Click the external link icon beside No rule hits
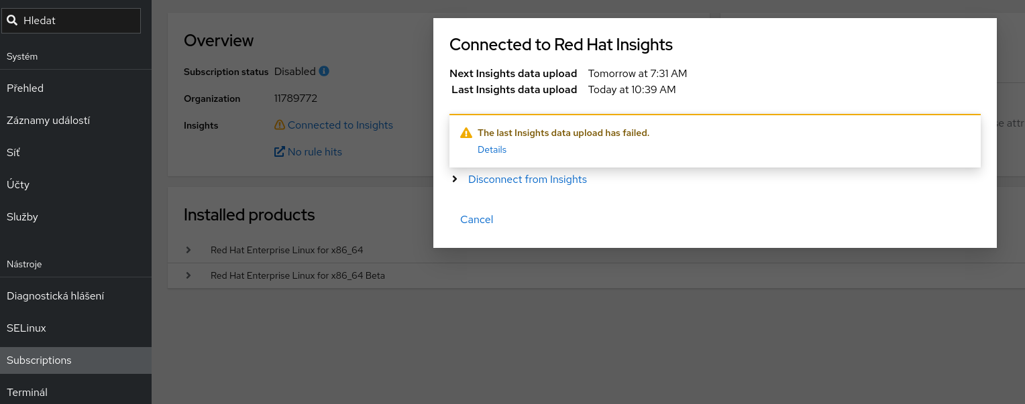The width and height of the screenshot is (1025, 404). click(280, 152)
